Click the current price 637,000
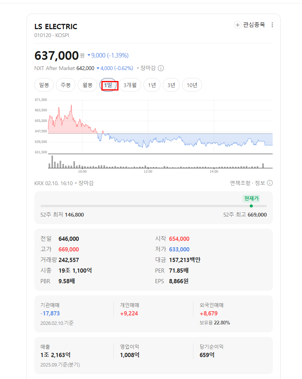Viewport: 302px width, 379px height. pyautogui.click(x=56, y=56)
